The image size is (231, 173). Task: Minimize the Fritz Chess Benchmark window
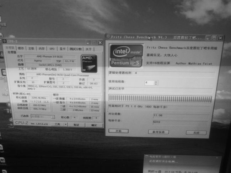208,38
